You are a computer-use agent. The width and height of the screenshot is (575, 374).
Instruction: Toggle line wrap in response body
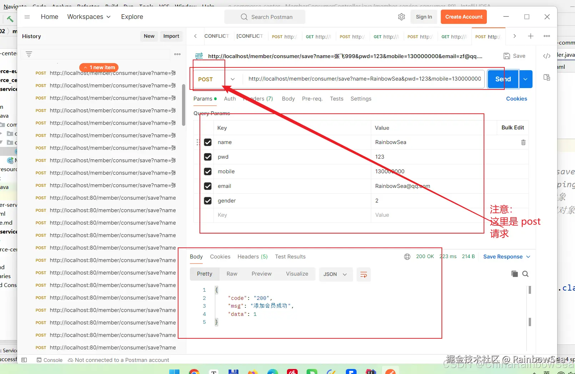point(364,274)
